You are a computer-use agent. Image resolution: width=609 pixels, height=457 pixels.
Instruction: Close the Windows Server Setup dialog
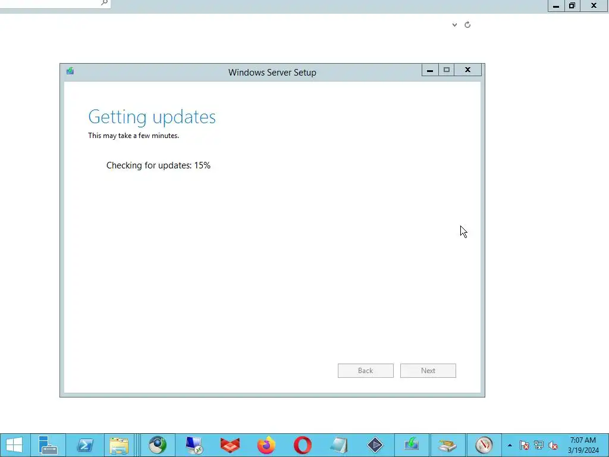(x=467, y=70)
